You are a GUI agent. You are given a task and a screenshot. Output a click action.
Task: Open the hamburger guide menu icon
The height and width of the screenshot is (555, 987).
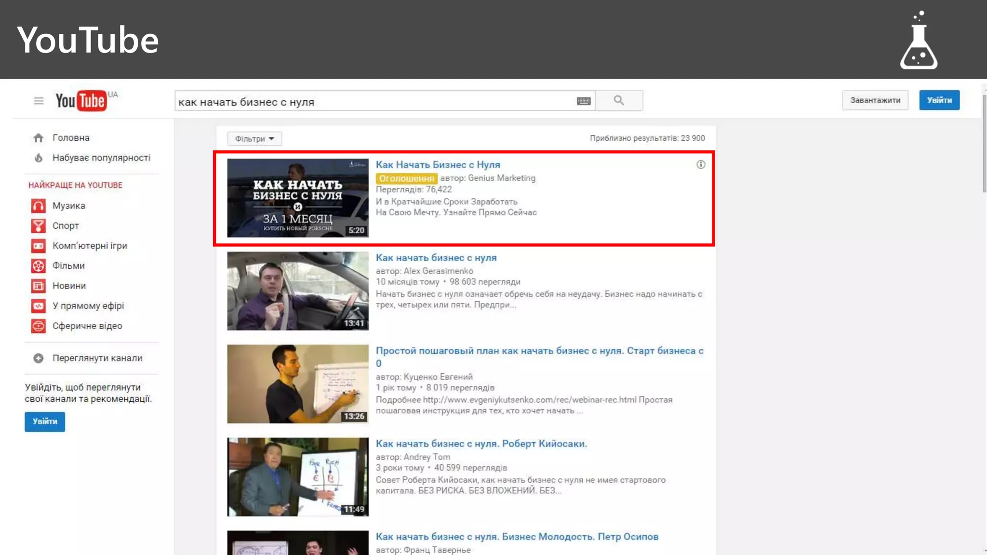point(39,101)
